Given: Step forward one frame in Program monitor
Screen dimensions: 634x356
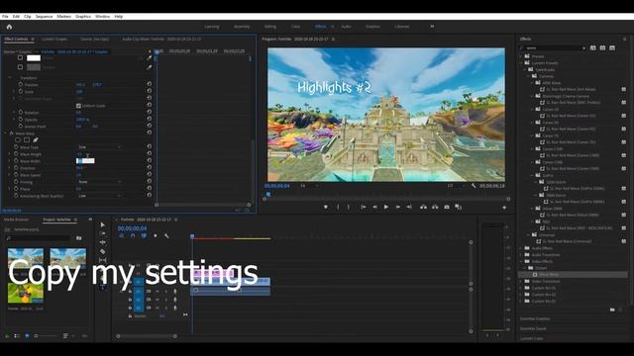Looking at the screenshot, I should (398, 207).
